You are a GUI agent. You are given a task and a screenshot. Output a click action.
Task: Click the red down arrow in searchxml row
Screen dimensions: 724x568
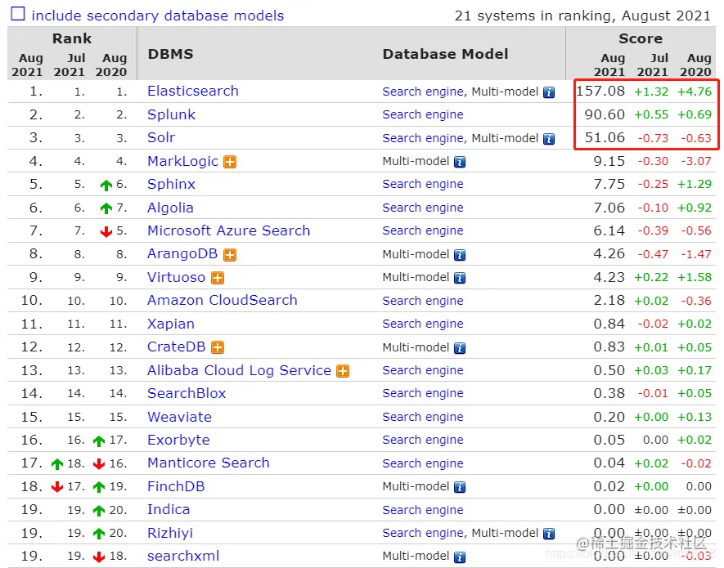(99, 557)
